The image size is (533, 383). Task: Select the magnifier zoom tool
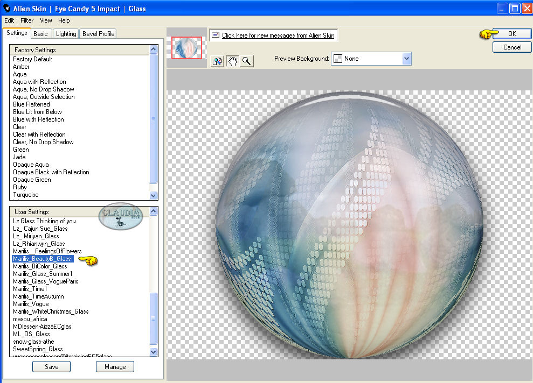[x=247, y=61]
